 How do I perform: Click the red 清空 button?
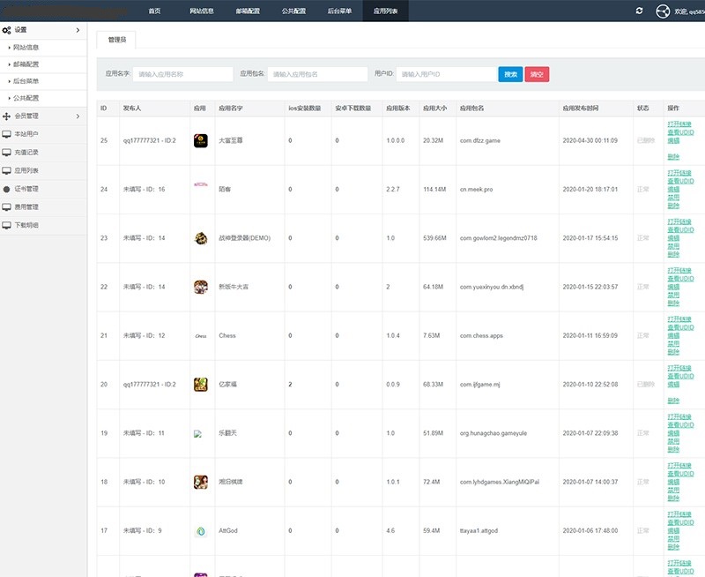pos(536,74)
